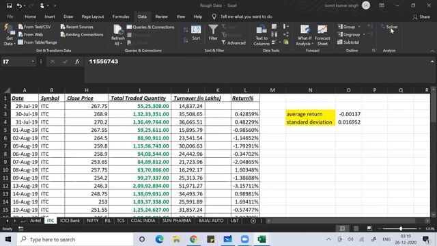Switch to the Airtel sheet
The width and height of the screenshot is (437, 246).
(36, 221)
